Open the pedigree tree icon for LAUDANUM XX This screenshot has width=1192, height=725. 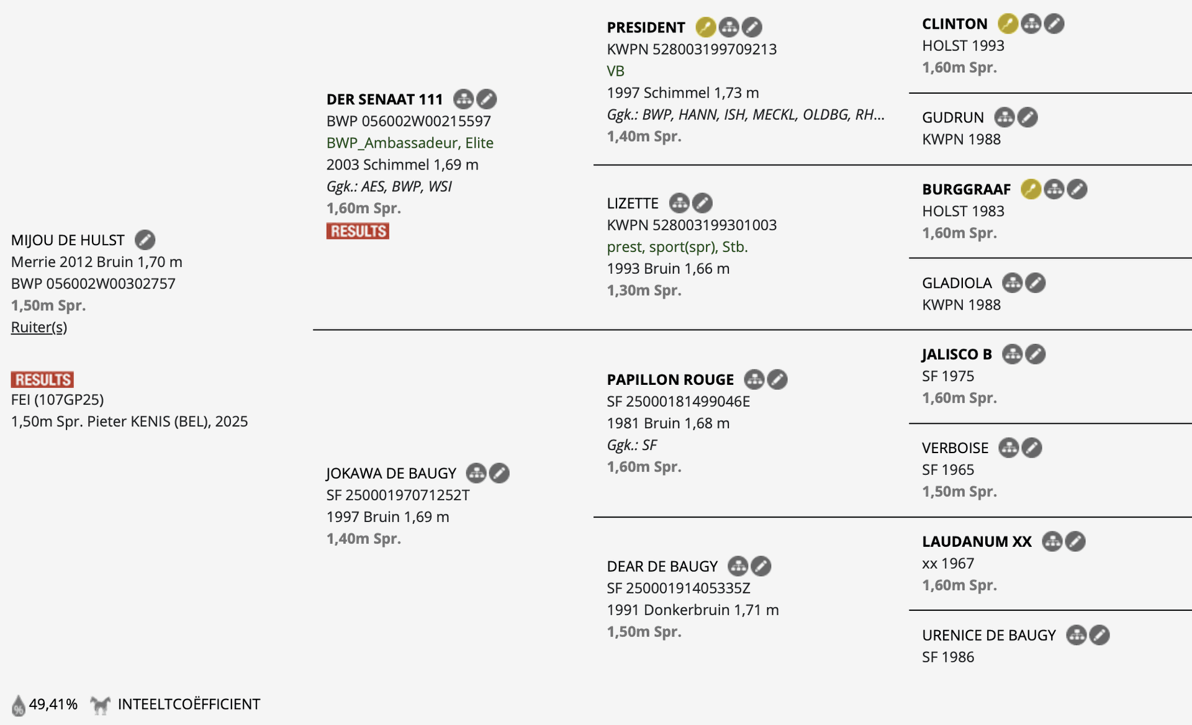[1052, 541]
